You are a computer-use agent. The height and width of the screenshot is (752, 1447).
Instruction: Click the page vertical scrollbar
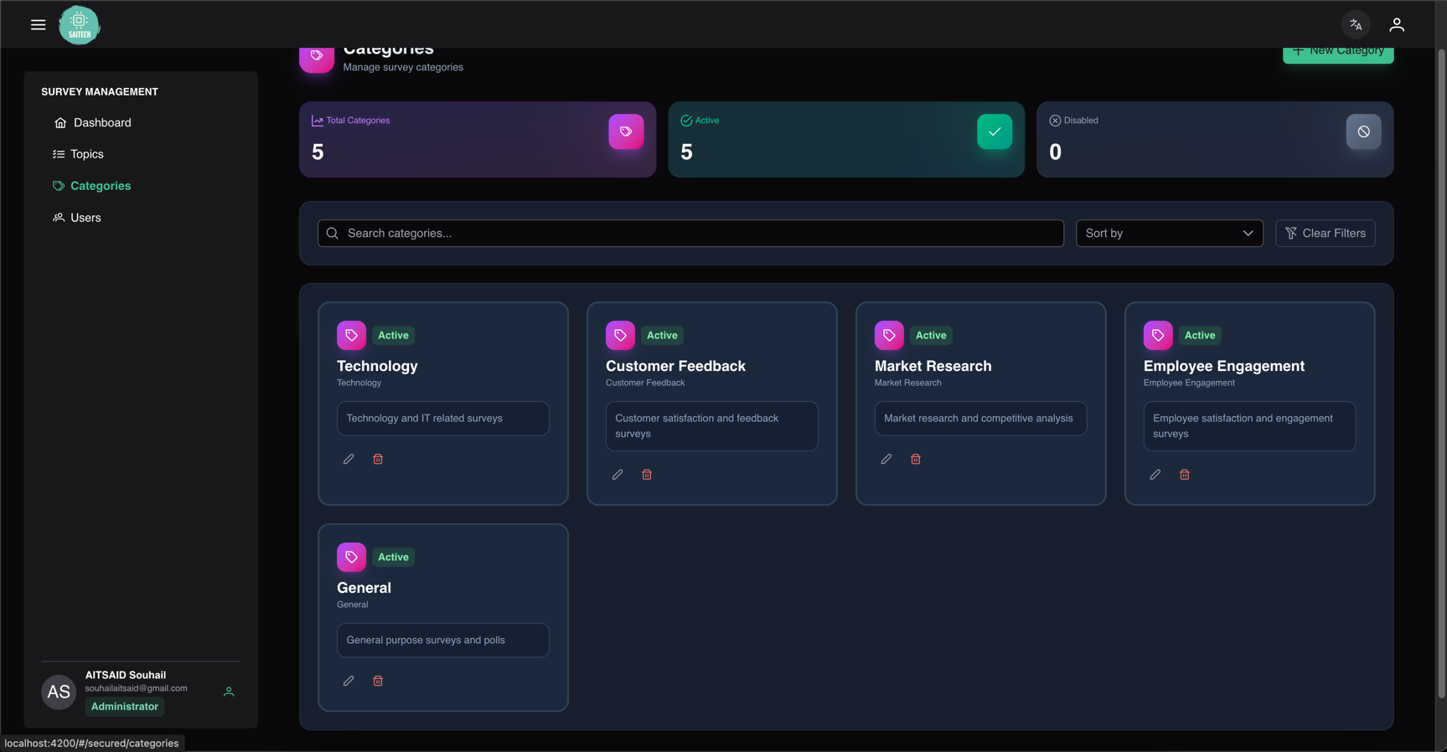click(x=1441, y=373)
